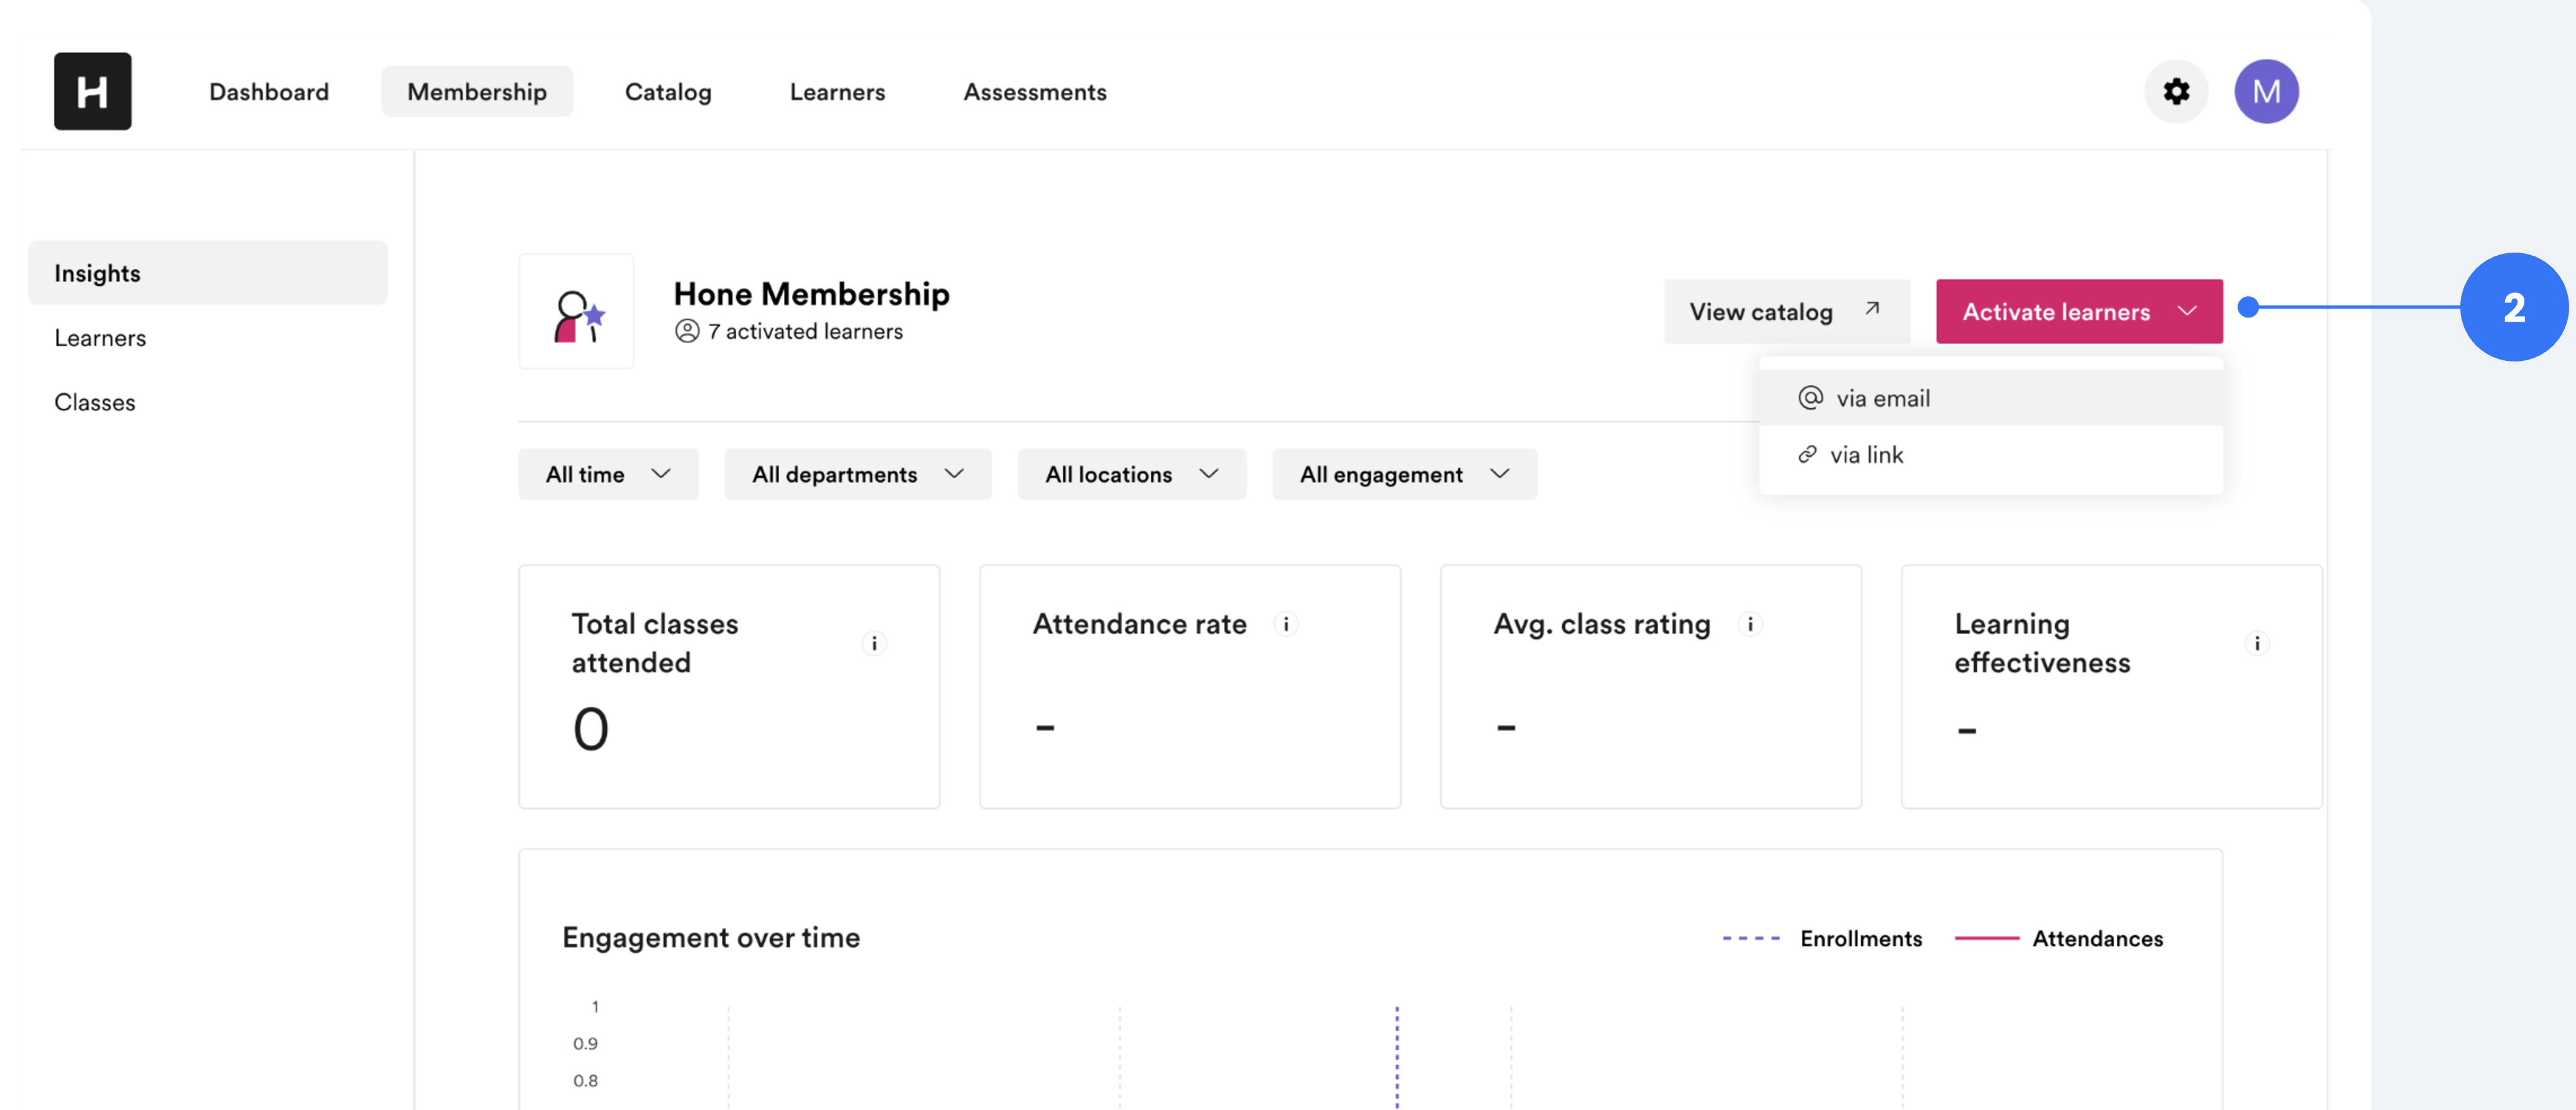Viewport: 2576px width, 1110px height.
Task: Open the All locations filter dropdown
Action: point(1132,475)
